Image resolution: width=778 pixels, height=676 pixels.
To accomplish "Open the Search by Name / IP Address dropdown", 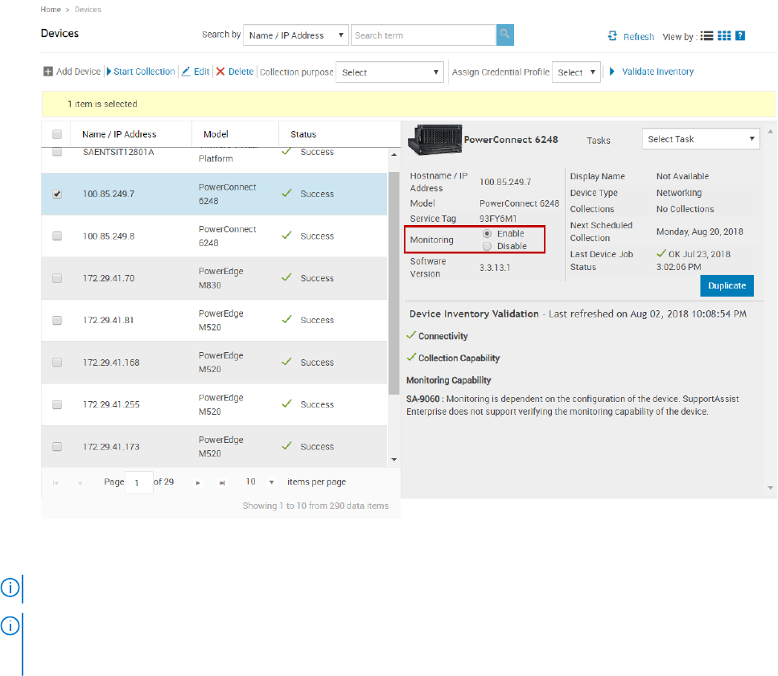I will coord(296,35).
